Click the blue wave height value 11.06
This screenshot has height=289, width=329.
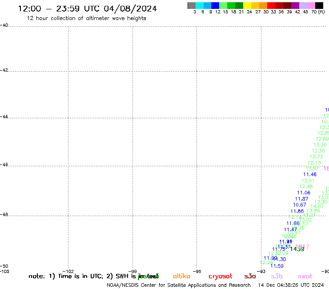[x=304, y=193]
